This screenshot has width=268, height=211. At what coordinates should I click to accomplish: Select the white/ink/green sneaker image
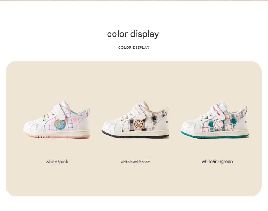pos(215,120)
